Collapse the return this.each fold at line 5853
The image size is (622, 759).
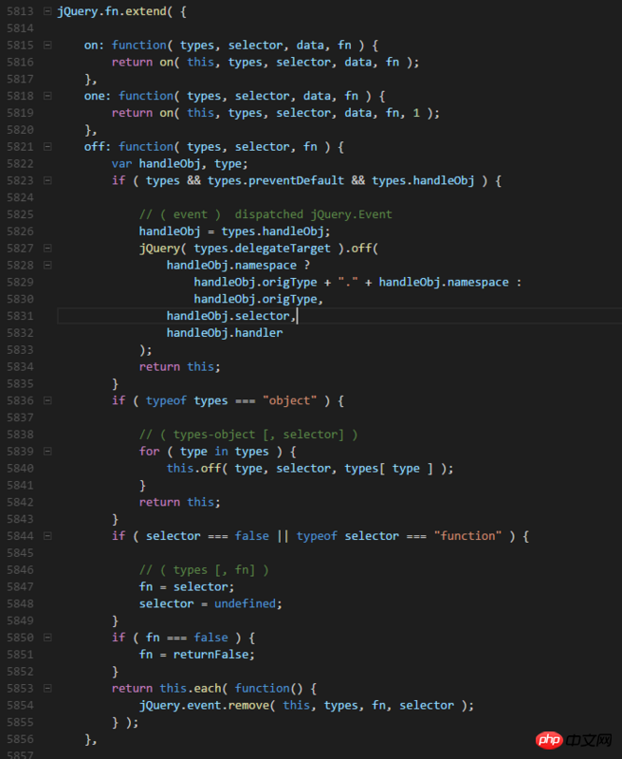click(x=47, y=689)
